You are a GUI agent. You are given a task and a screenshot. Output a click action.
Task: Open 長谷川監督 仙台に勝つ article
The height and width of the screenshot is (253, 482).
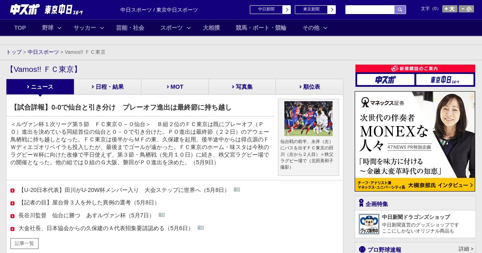coord(86,216)
